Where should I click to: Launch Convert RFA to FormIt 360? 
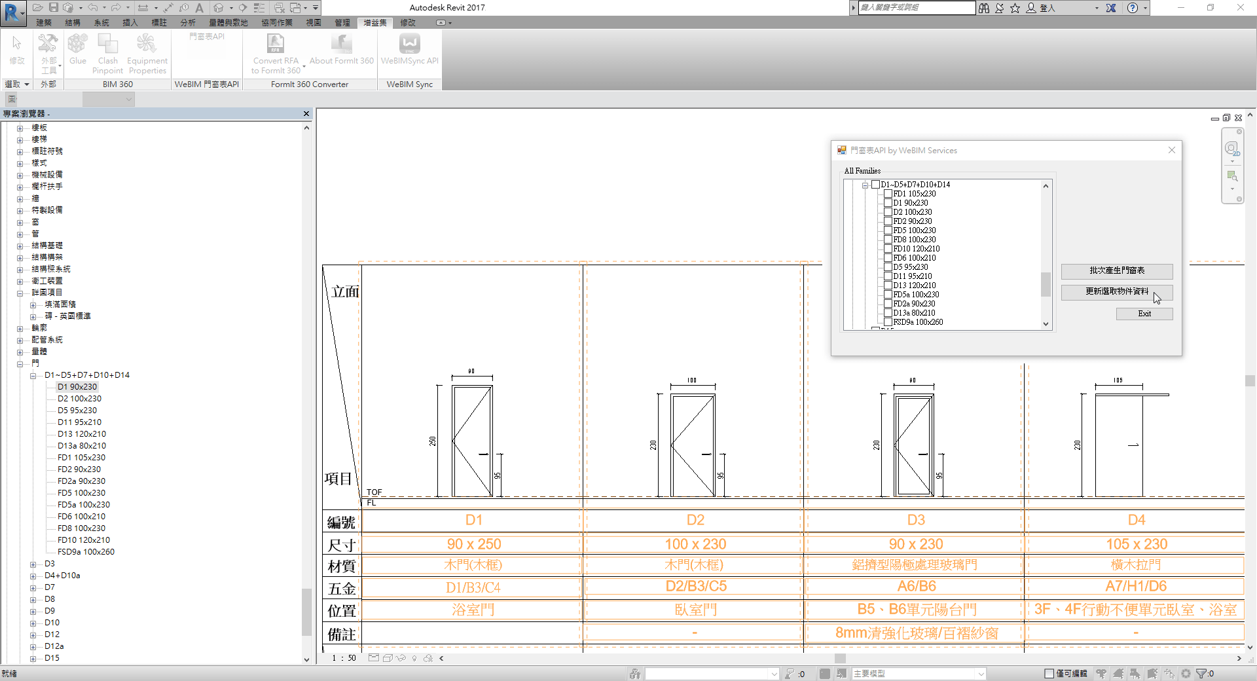coord(275,52)
